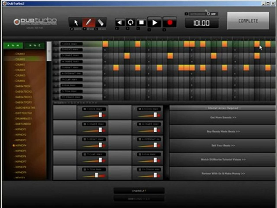Click the kit list vertical scrollbar
The image size is (277, 208).
tap(49, 52)
